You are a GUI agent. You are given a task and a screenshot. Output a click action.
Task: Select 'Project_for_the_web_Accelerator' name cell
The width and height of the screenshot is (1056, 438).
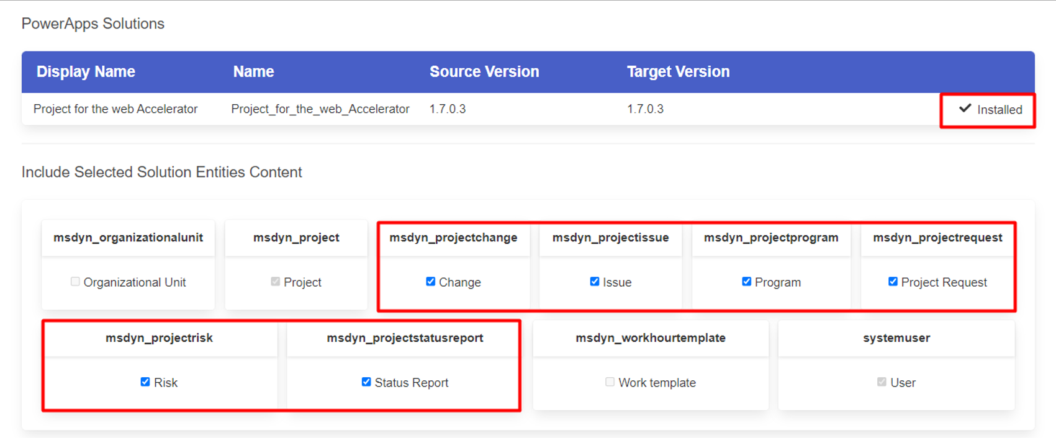(x=320, y=109)
